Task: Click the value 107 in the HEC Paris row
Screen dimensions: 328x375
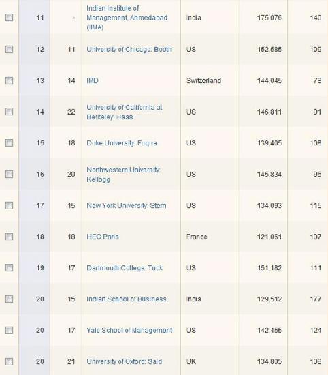Action: click(315, 237)
